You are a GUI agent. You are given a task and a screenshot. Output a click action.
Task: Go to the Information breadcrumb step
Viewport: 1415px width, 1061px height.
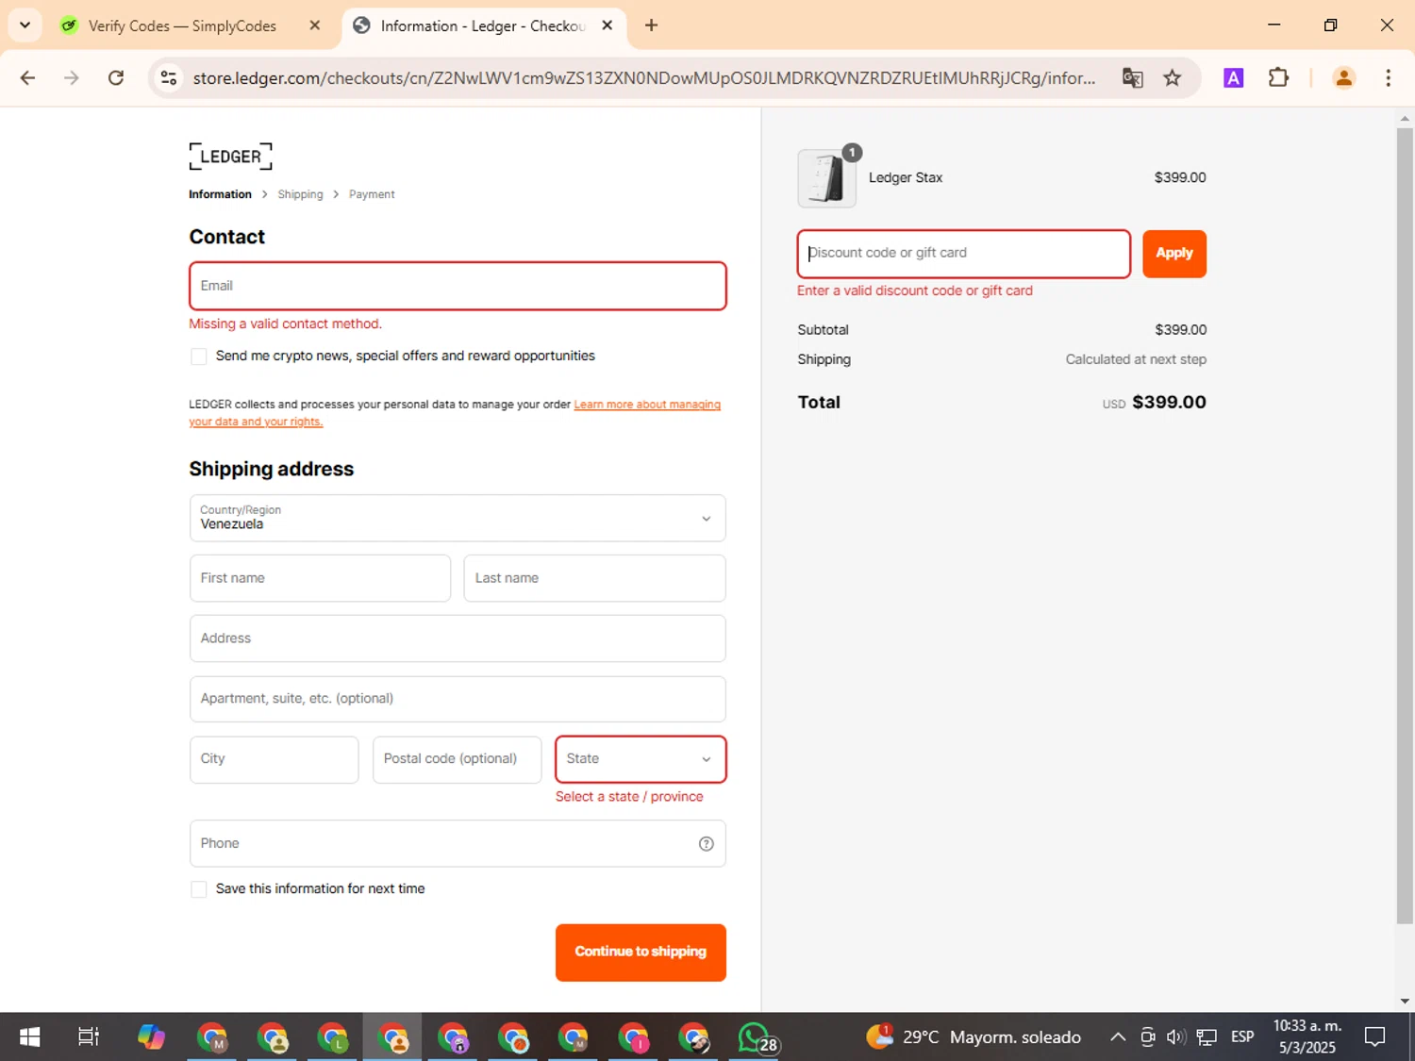pos(220,194)
